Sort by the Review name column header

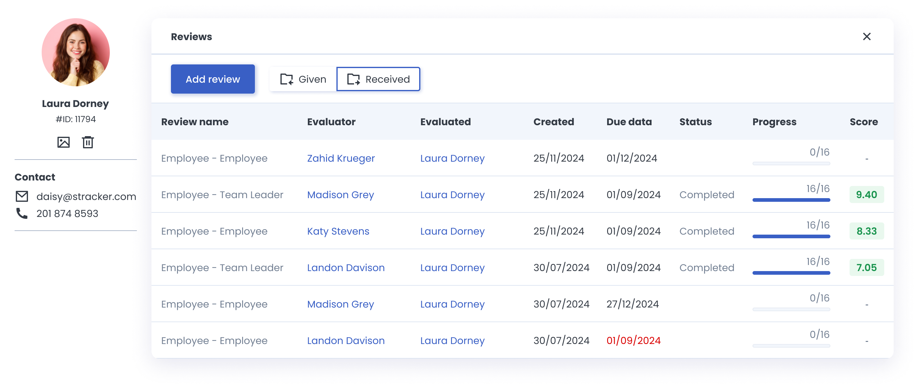[195, 122]
